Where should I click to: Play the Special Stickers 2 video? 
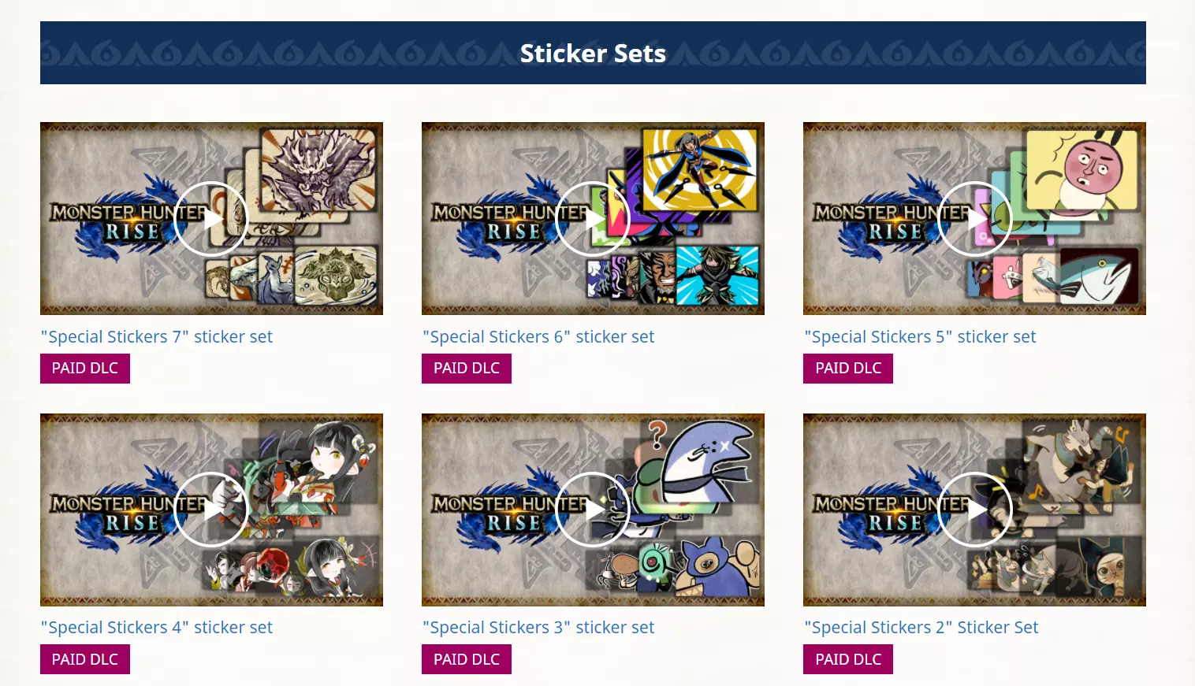click(x=974, y=510)
